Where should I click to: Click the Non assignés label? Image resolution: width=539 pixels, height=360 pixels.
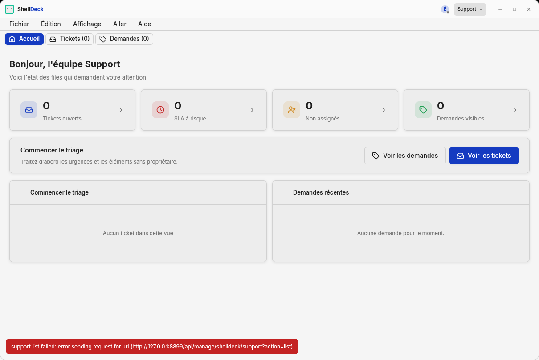[323, 119]
